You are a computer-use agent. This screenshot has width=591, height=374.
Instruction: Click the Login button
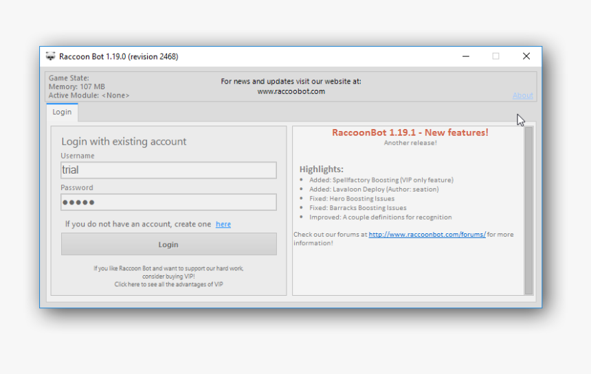[168, 244]
